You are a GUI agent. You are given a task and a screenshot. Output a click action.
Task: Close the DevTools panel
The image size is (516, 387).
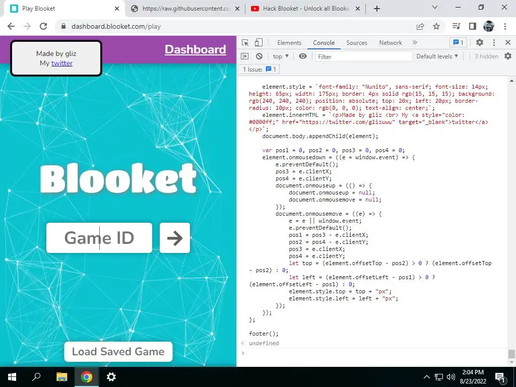pos(508,42)
